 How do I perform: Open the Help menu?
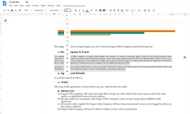click(59, 6)
